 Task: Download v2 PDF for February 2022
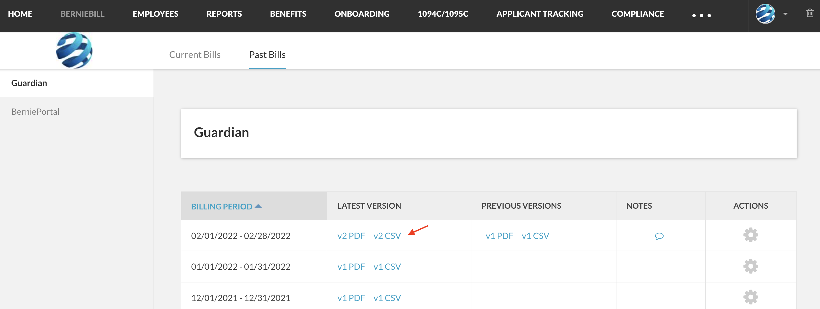[x=351, y=236]
